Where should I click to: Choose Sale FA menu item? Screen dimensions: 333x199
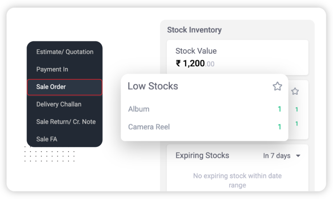tap(47, 139)
